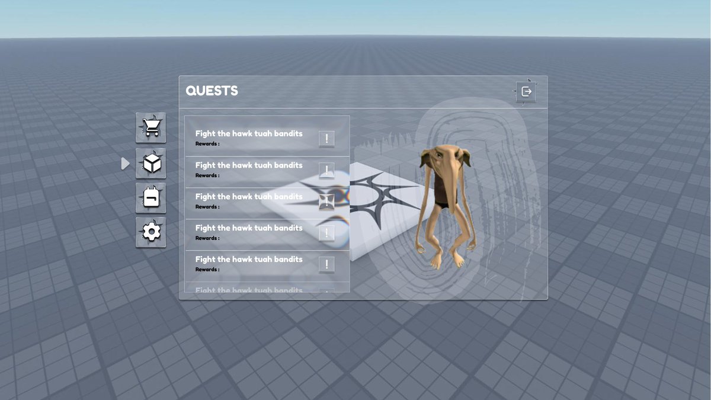The image size is (711, 400).
Task: Select the second Fight the hawk tuah bandits quest
Action: 249,165
